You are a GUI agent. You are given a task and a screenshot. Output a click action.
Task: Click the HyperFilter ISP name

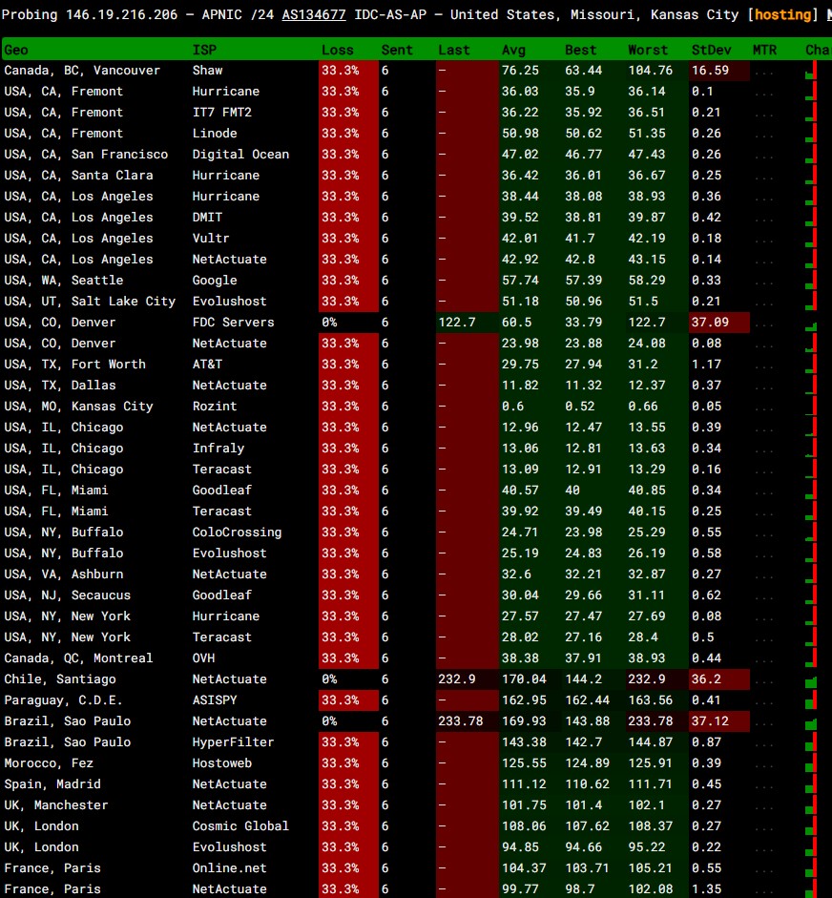pyautogui.click(x=233, y=742)
